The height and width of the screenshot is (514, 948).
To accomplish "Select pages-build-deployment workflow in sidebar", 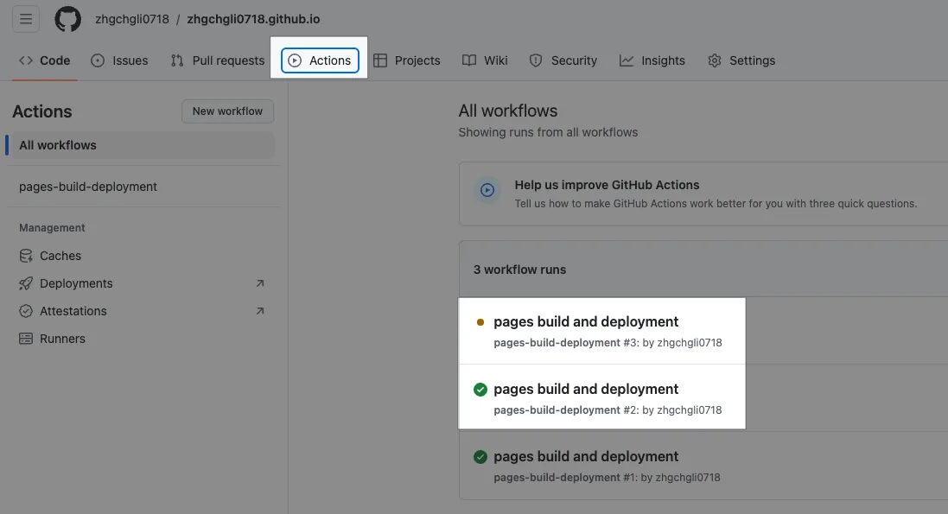I will [x=88, y=187].
